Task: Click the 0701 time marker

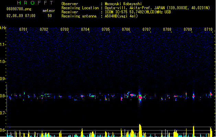Action: point(23,29)
